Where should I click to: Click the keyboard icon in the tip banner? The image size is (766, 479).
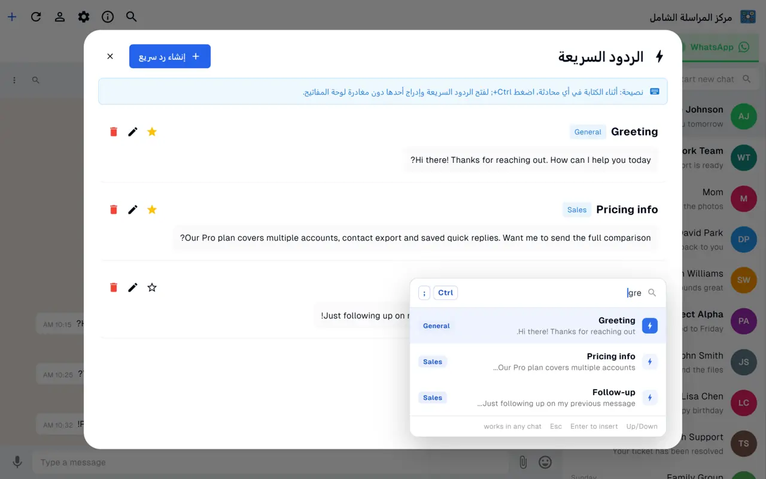tap(655, 92)
